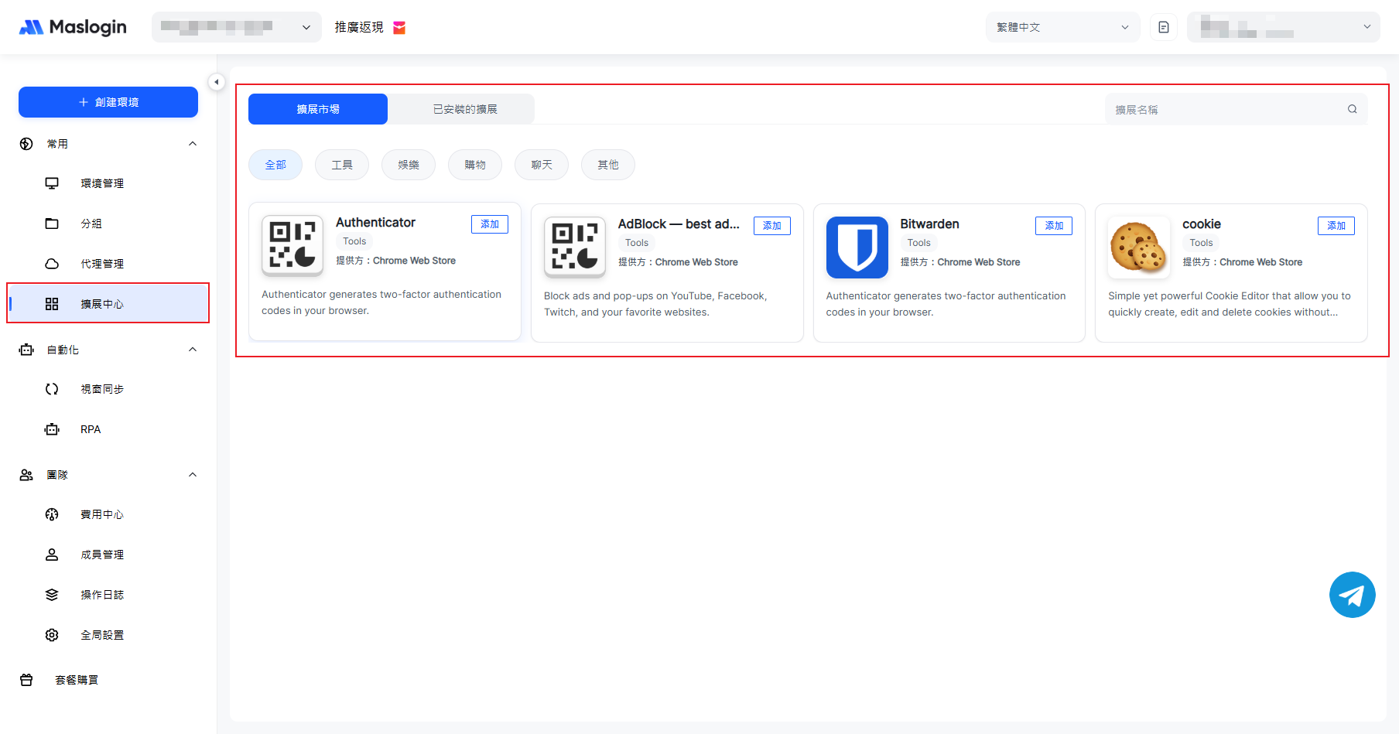Click the cookie extension icon
Viewport: 1399px width, 734px height.
coord(1138,248)
